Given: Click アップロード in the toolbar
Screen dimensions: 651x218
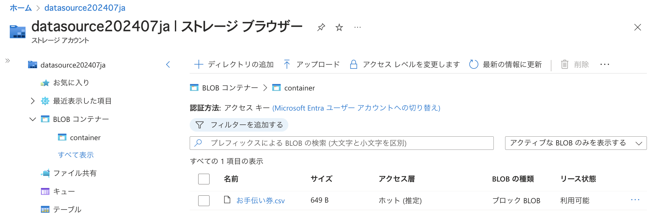Looking at the screenshot, I should coord(312,64).
